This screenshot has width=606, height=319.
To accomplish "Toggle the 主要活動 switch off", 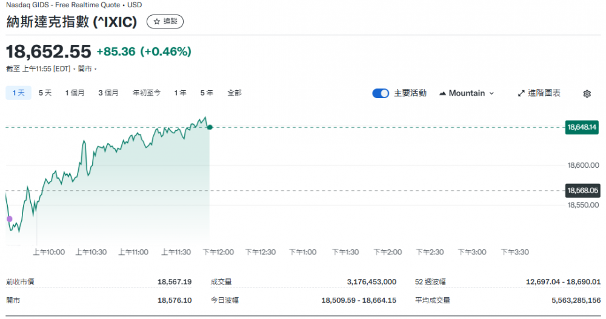I will pos(381,93).
